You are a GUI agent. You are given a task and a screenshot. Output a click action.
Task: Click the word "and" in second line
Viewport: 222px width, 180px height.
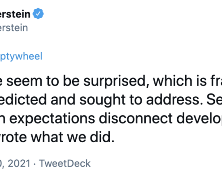[63, 99]
